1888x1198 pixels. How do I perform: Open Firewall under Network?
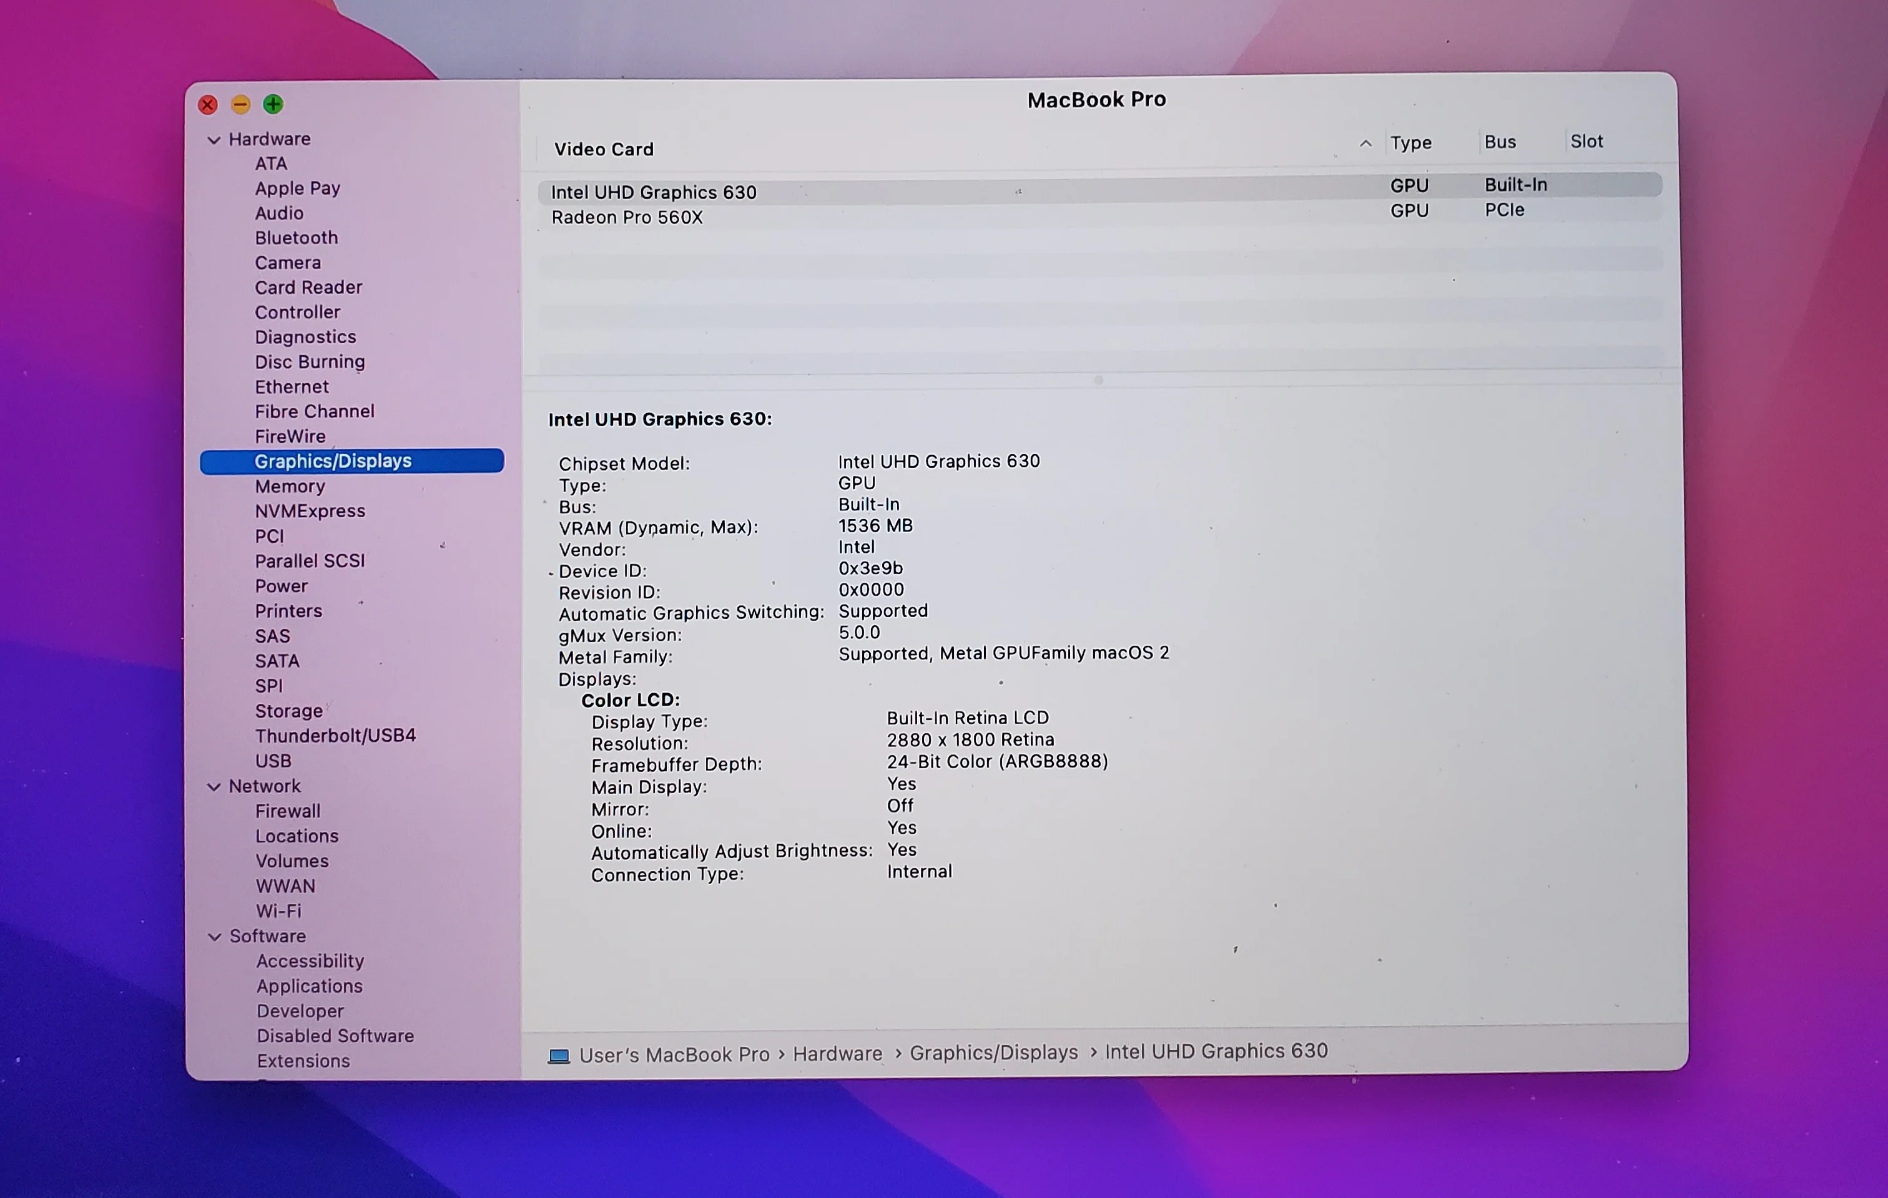[x=288, y=812]
